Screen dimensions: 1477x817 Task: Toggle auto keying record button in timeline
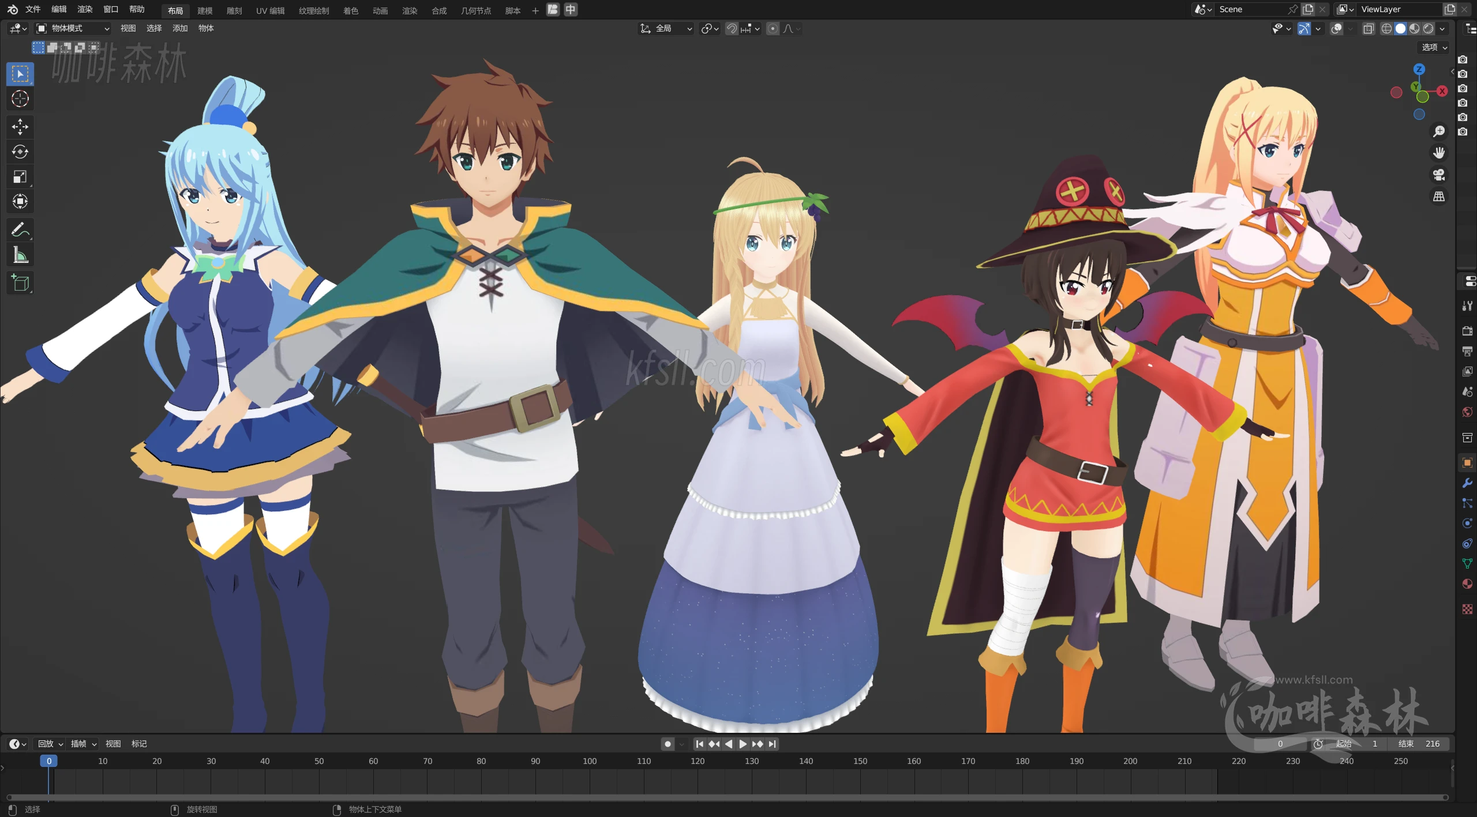668,744
